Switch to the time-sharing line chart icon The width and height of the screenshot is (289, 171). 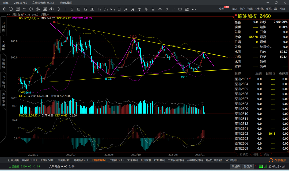click(24, 9)
